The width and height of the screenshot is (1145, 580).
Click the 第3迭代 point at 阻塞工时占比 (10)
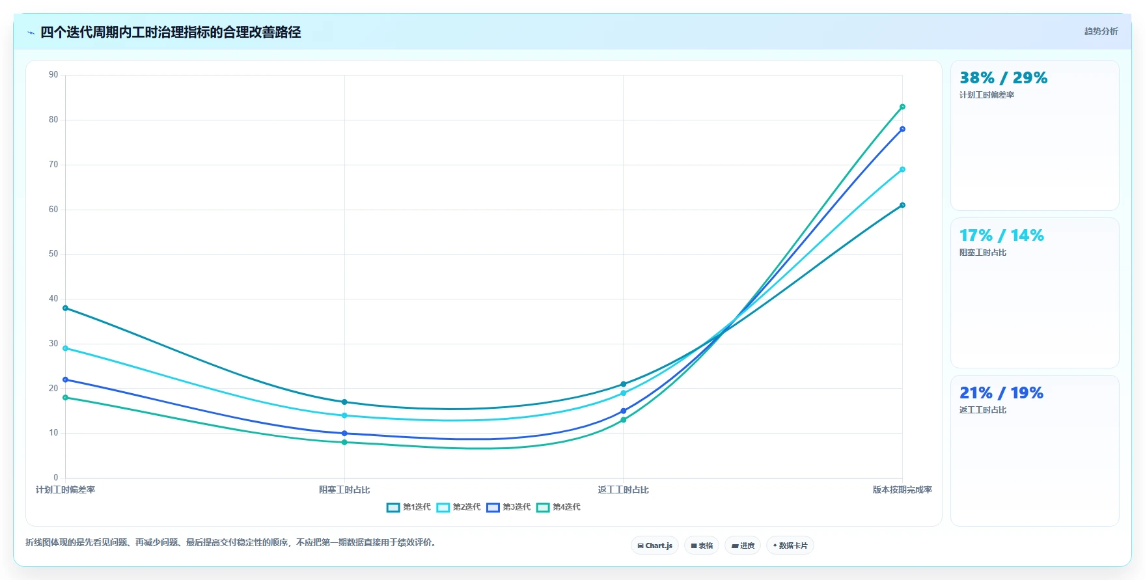click(x=344, y=434)
